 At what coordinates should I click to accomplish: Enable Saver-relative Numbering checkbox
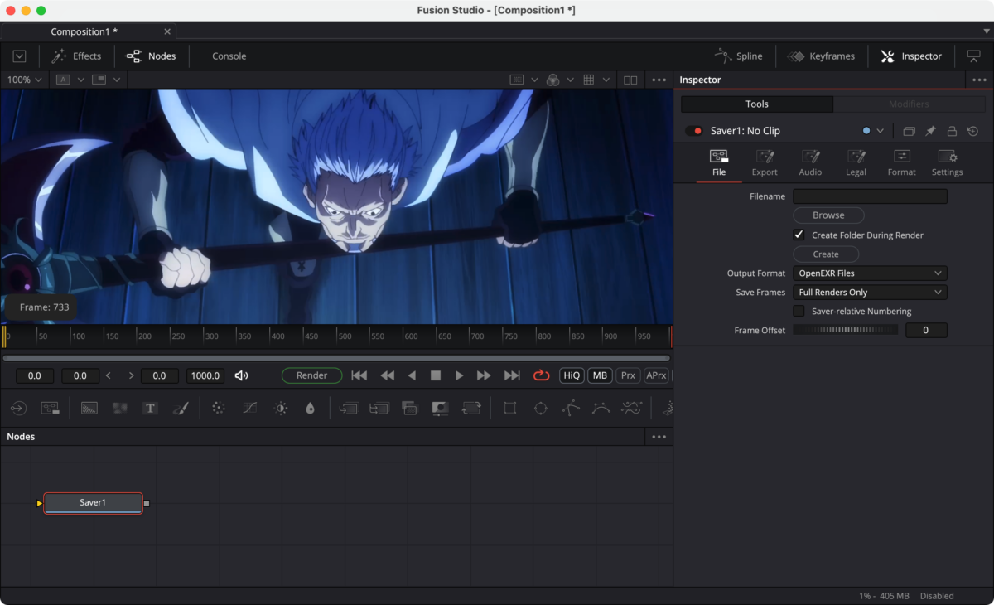pos(799,312)
